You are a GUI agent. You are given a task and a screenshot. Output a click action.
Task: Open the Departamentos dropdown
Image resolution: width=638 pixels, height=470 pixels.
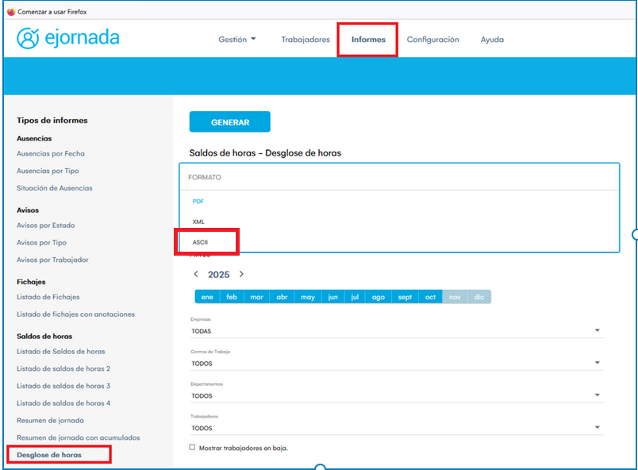coord(597,395)
